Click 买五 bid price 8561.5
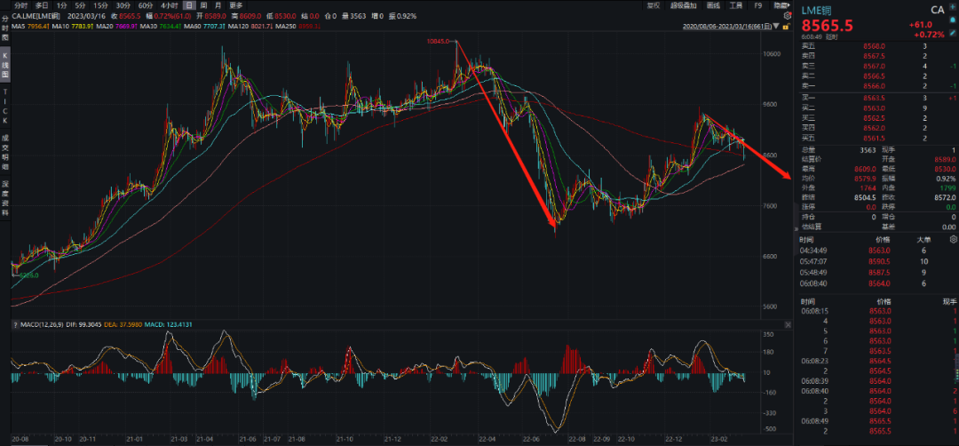 point(874,139)
